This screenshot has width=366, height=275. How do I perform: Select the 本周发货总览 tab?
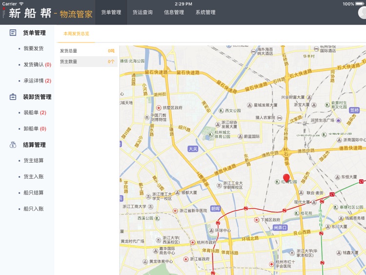76,34
